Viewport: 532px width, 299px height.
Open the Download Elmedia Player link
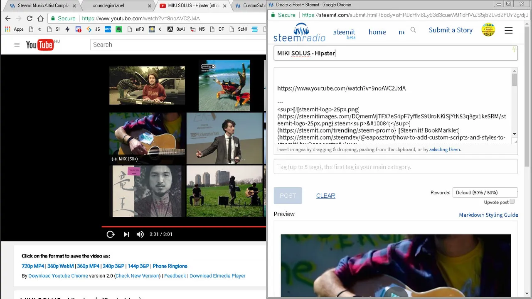(217, 276)
